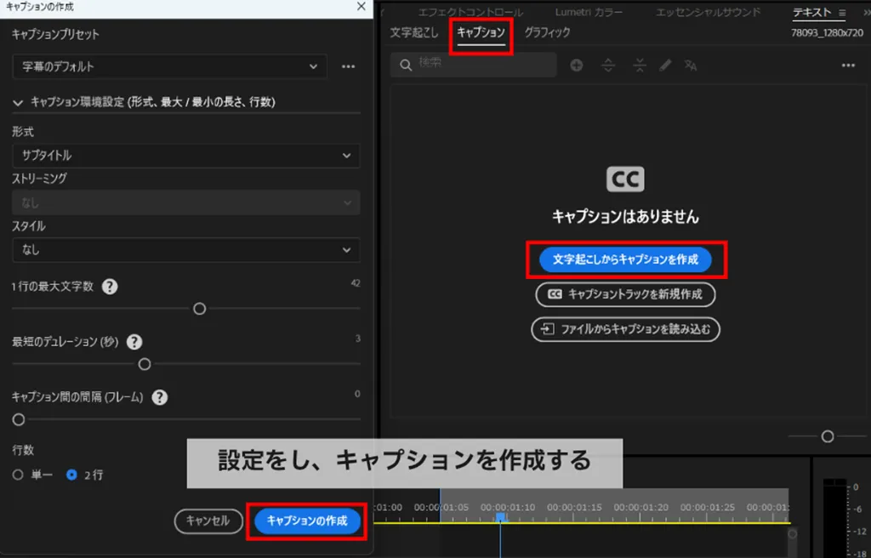Click the search magnifier icon
Viewport: 871px width, 558px height.
[x=406, y=65]
